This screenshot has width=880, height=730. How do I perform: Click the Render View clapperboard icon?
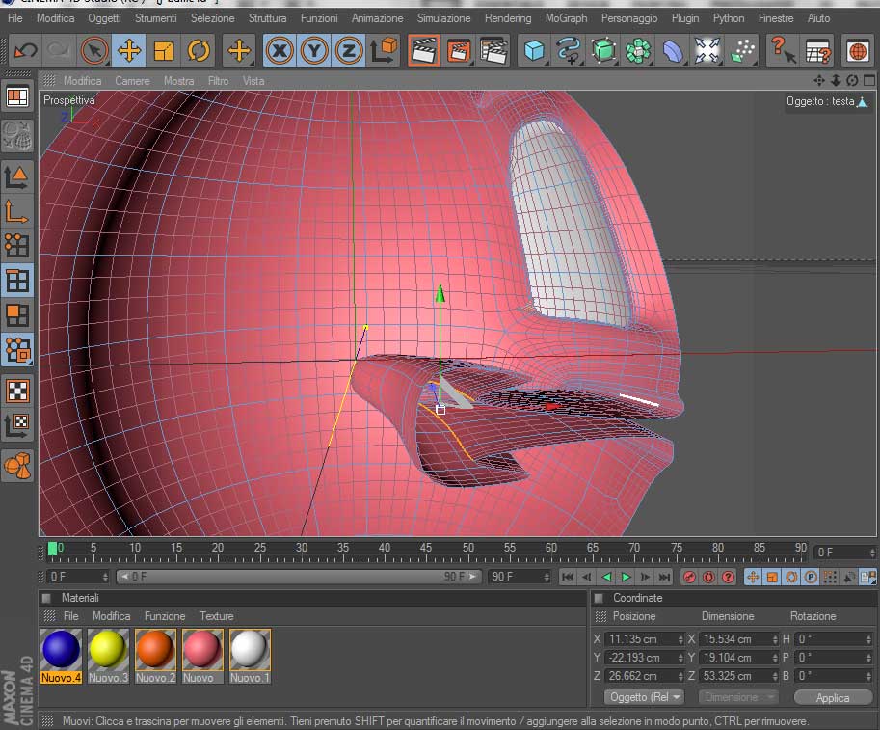click(423, 50)
